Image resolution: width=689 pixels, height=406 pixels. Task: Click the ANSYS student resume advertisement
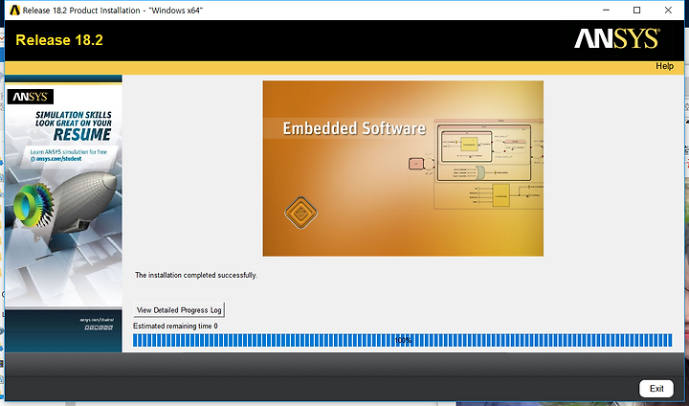click(x=64, y=214)
